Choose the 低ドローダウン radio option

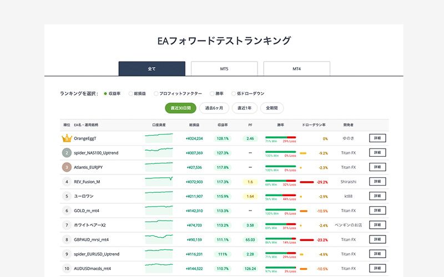click(234, 94)
